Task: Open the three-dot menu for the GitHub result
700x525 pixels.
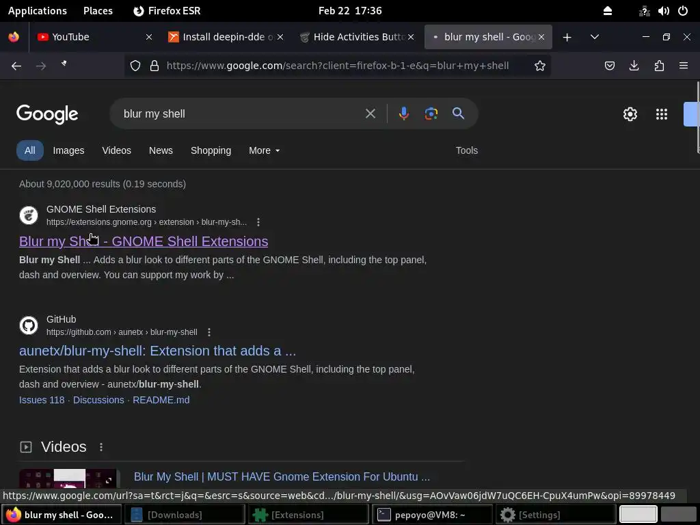Action: tap(209, 332)
